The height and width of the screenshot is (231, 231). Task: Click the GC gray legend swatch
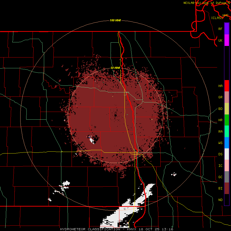(227, 177)
